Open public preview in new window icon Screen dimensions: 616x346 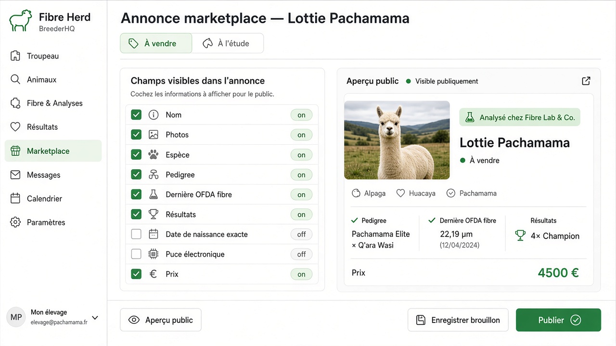(x=586, y=81)
